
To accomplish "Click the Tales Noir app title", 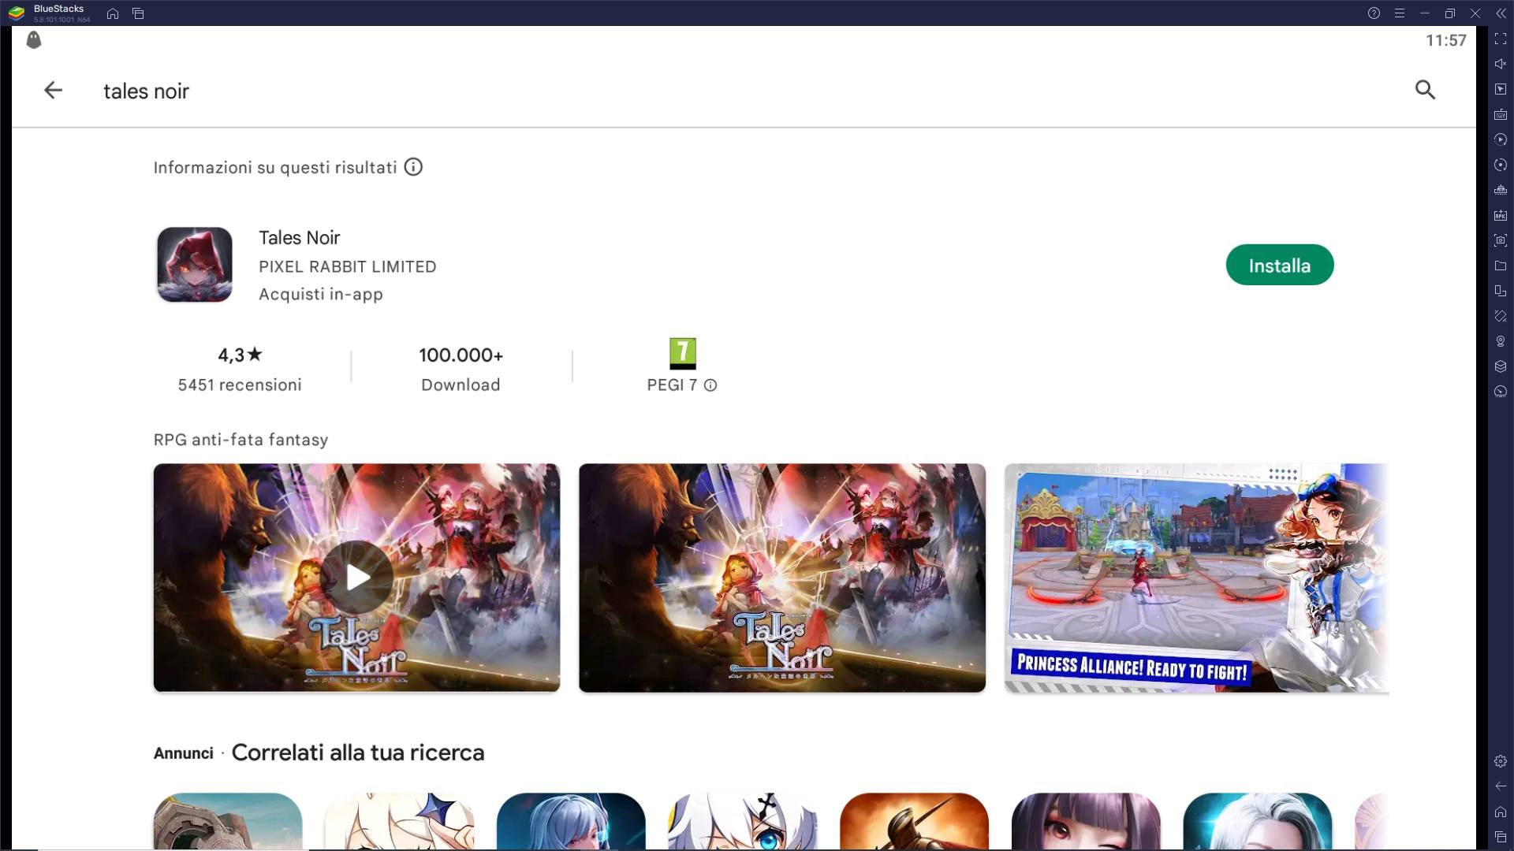I will (299, 238).
